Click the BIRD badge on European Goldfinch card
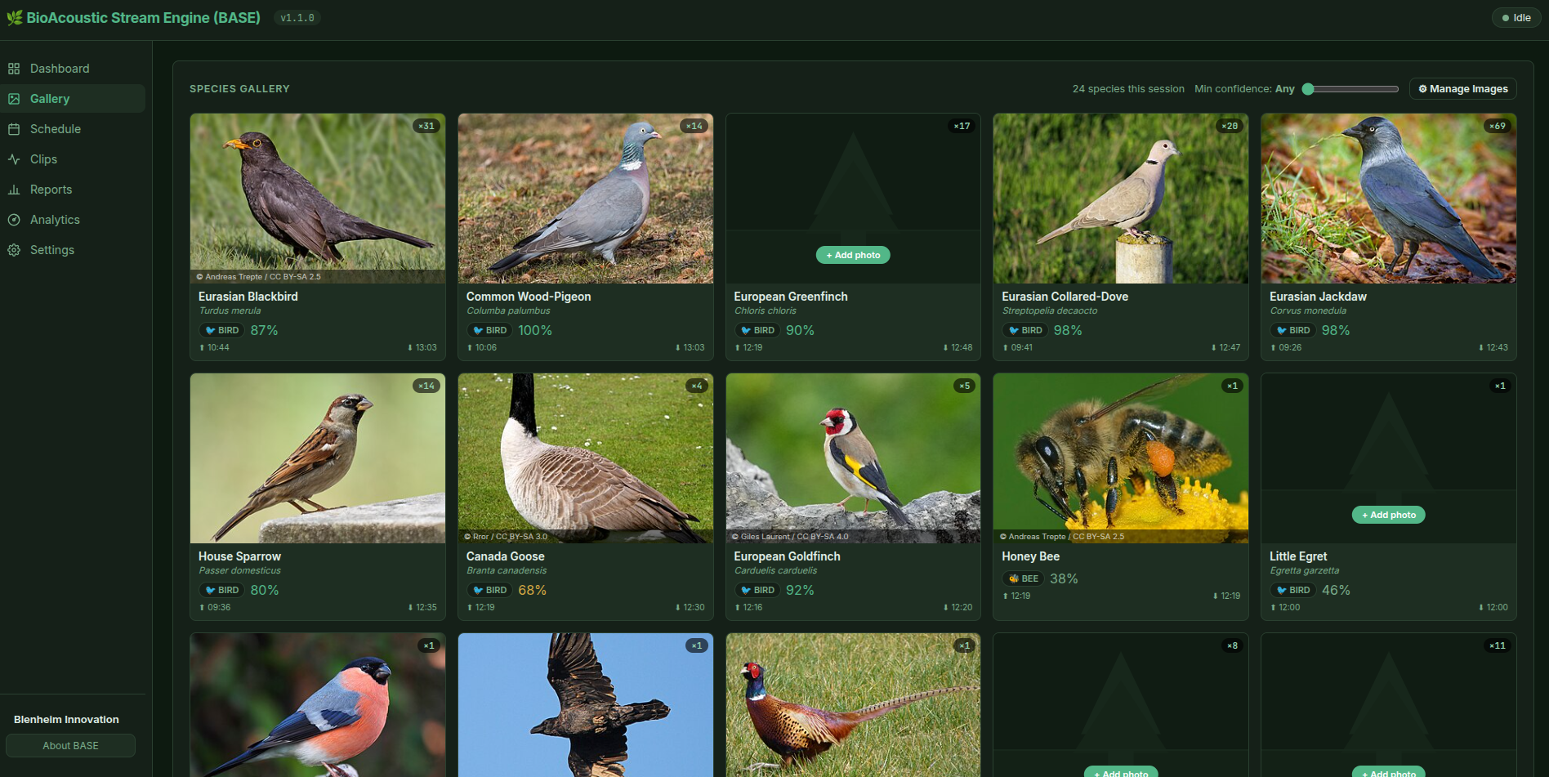The image size is (1549, 777). tap(757, 590)
